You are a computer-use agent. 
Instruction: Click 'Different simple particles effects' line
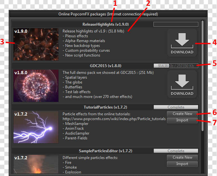tap(90, 158)
